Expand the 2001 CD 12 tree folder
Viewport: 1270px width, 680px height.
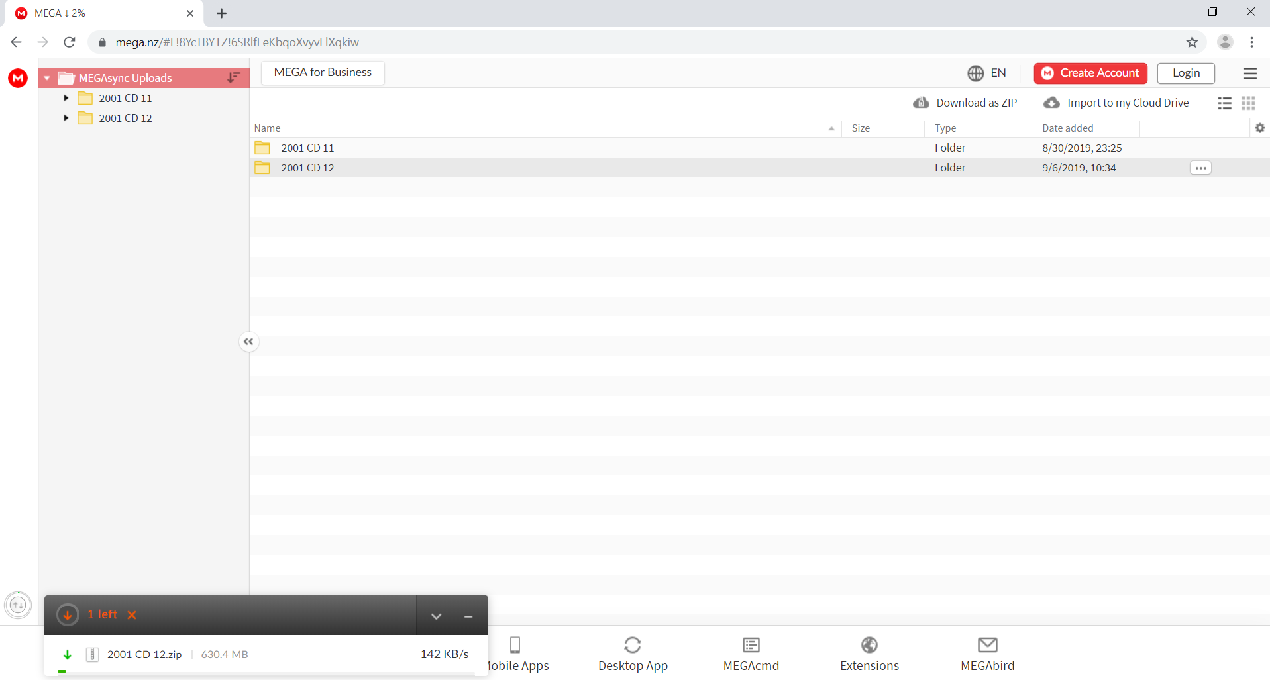(66, 118)
